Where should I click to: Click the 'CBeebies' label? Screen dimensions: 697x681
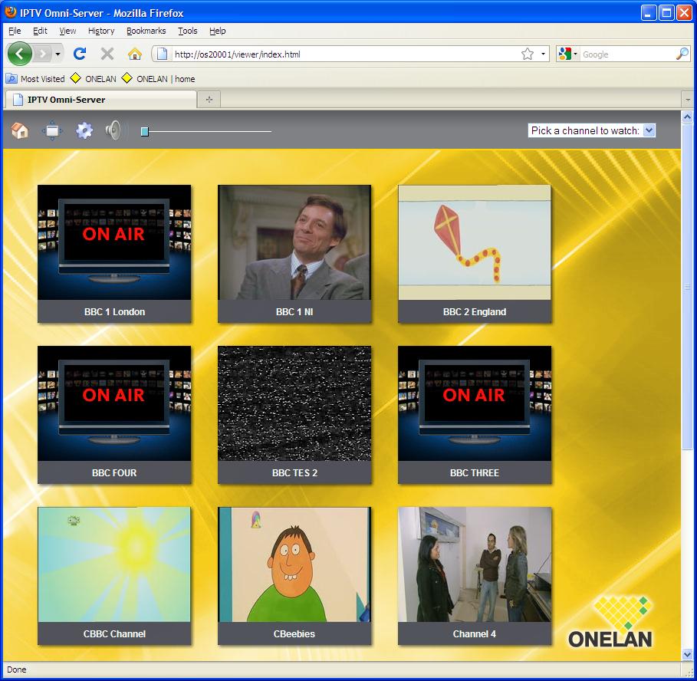(x=294, y=633)
